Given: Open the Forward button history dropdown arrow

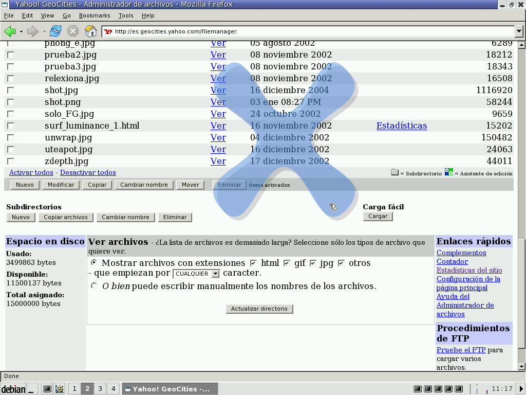Looking at the screenshot, I should [x=44, y=31].
